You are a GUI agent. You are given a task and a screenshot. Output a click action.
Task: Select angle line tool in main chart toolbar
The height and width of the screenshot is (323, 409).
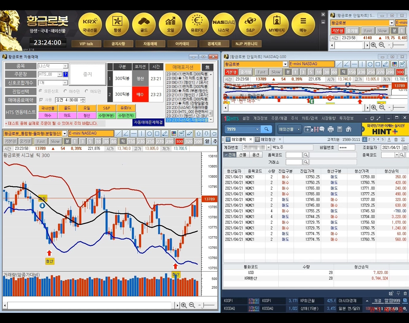126,133
